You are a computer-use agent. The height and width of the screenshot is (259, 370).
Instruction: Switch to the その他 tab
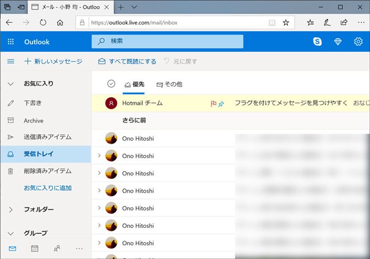[x=169, y=84]
